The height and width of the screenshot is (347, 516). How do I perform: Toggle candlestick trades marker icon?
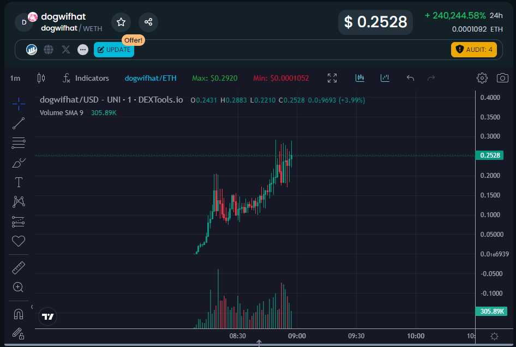pos(359,78)
